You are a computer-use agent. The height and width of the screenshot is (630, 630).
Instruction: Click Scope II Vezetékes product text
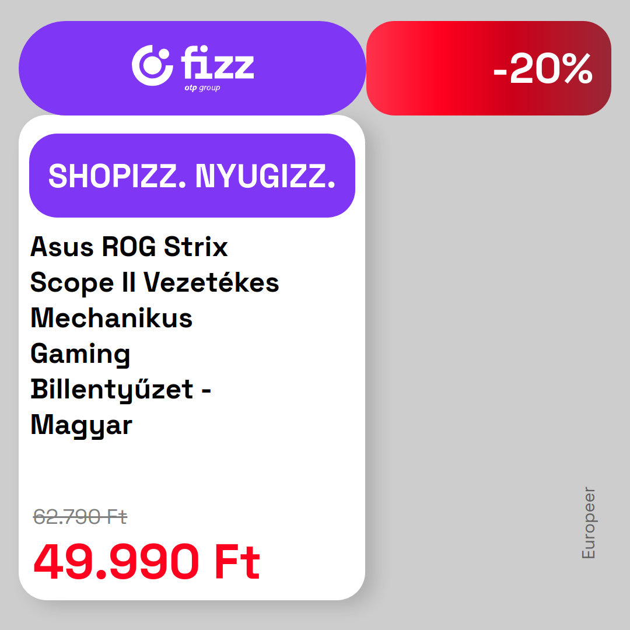point(155,282)
